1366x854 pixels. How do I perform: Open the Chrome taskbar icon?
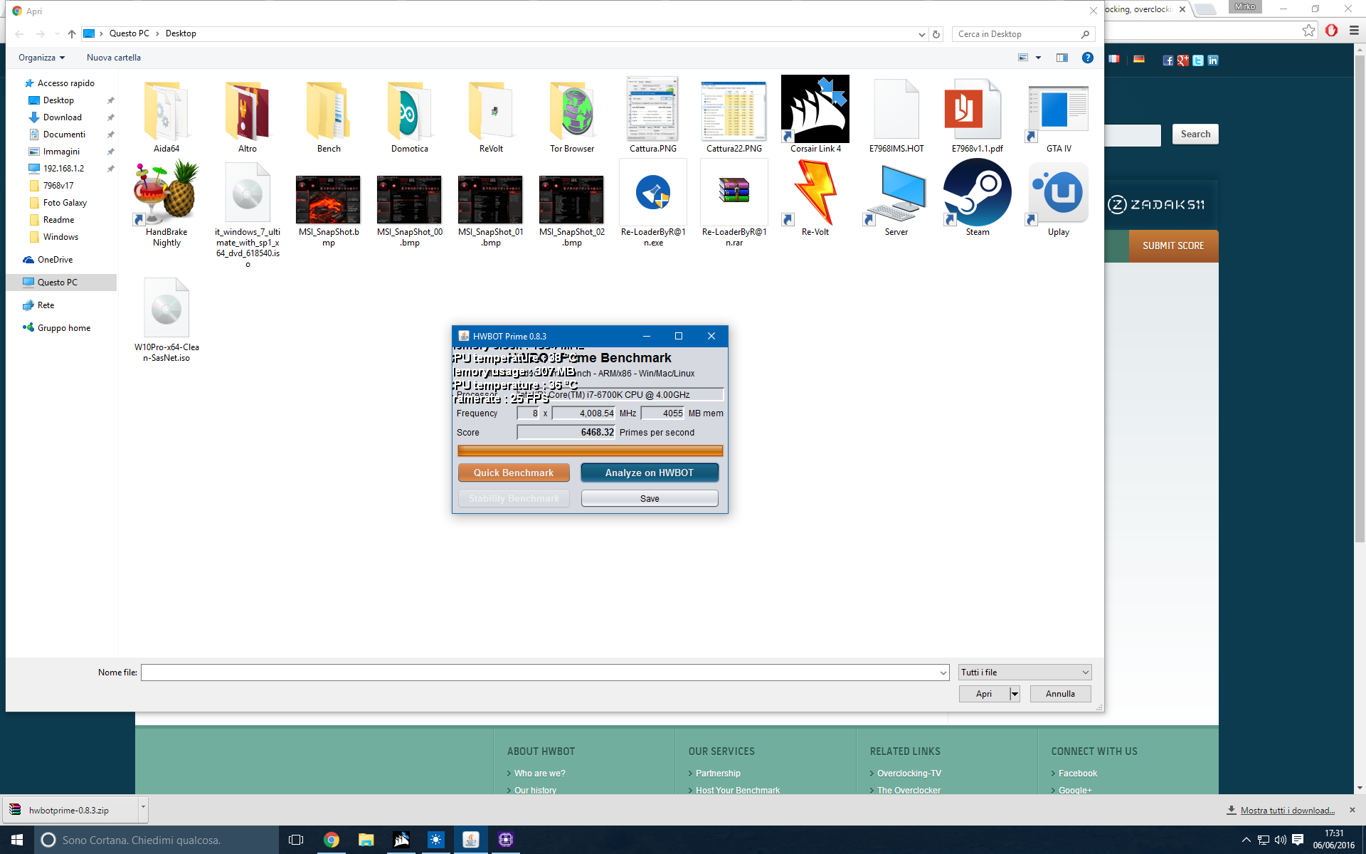click(332, 840)
